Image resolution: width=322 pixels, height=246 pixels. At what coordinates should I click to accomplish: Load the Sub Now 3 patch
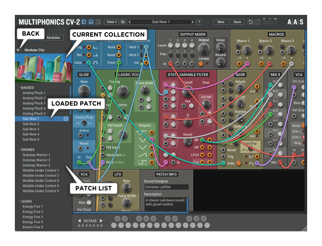coord(31,129)
